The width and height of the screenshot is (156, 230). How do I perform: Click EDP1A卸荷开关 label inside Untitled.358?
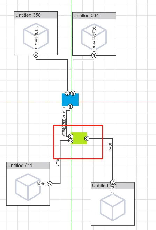point(36,38)
